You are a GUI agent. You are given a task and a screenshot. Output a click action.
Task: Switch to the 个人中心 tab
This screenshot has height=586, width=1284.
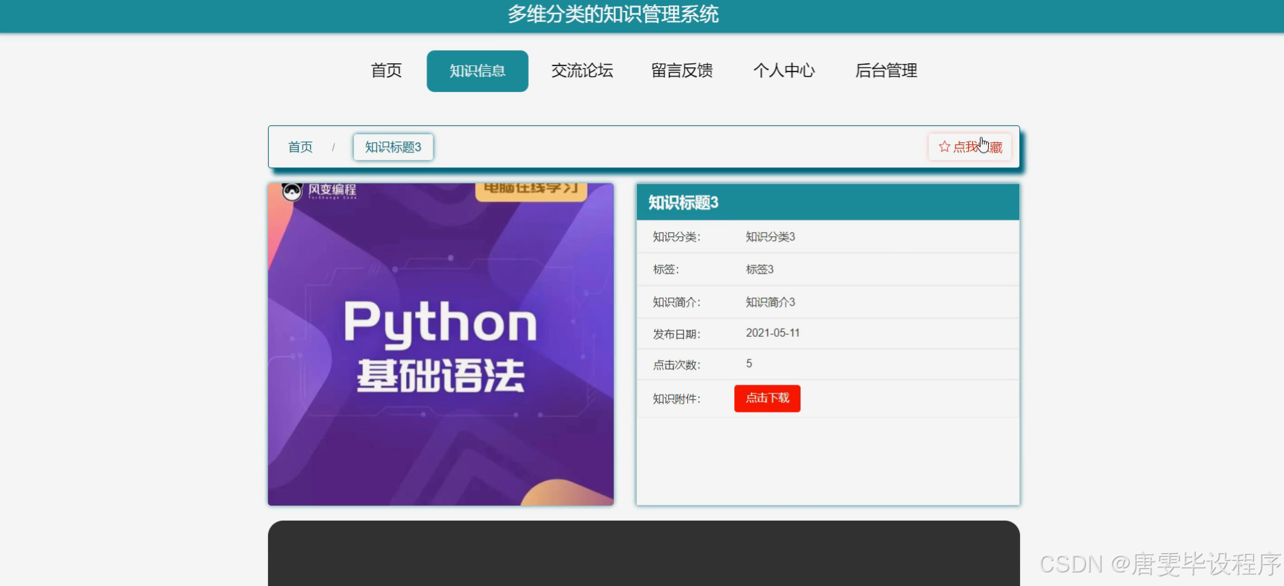click(784, 71)
